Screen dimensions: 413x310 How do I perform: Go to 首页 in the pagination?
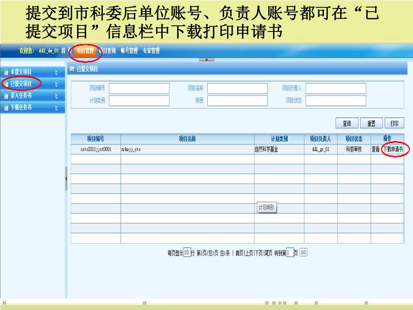coord(240,253)
